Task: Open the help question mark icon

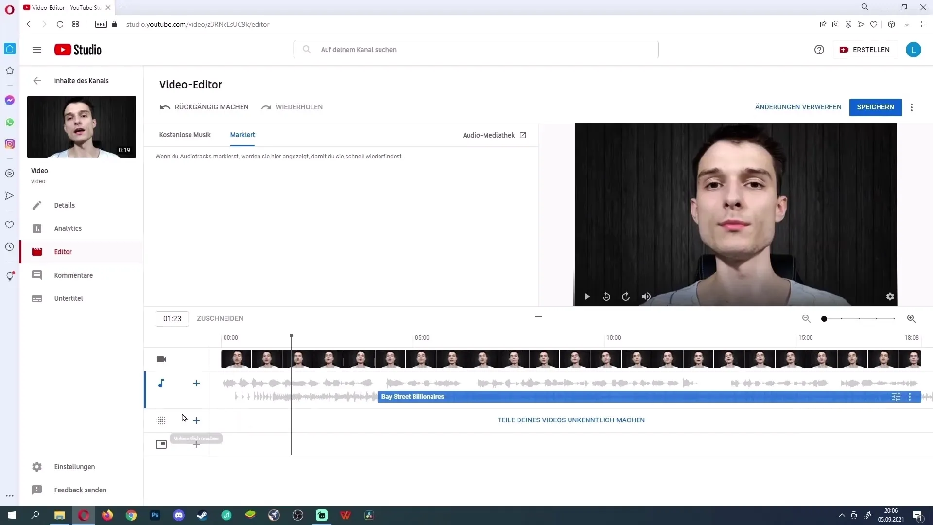Action: click(x=819, y=50)
